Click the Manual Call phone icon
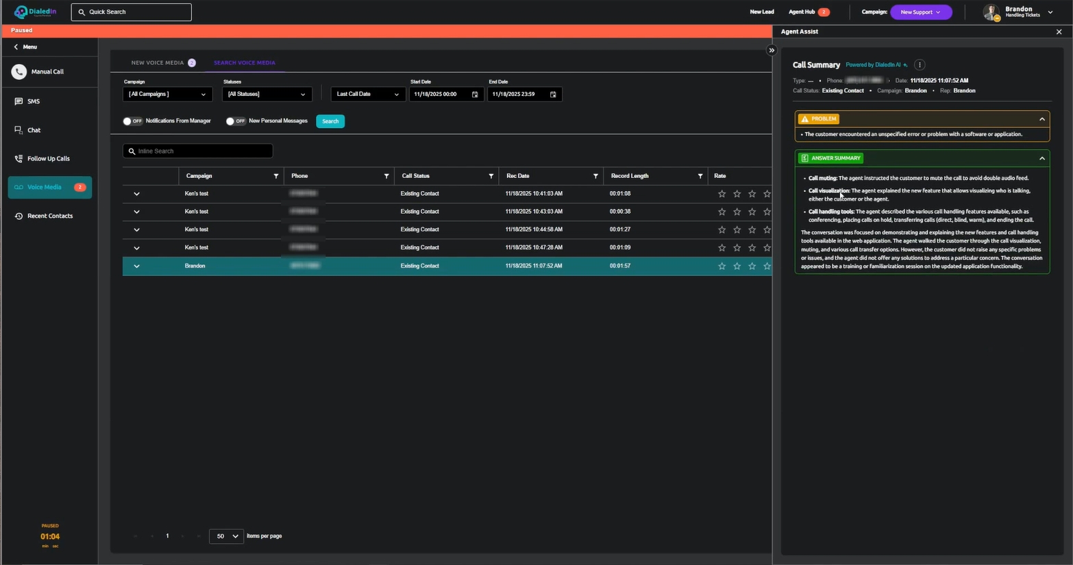Screen dimensions: 1073x565 pyautogui.click(x=19, y=71)
